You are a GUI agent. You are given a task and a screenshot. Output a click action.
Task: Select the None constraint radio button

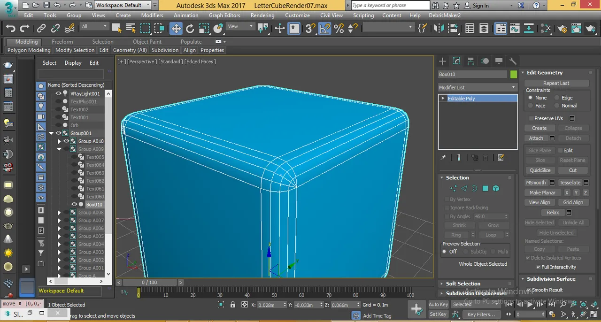[531, 98]
